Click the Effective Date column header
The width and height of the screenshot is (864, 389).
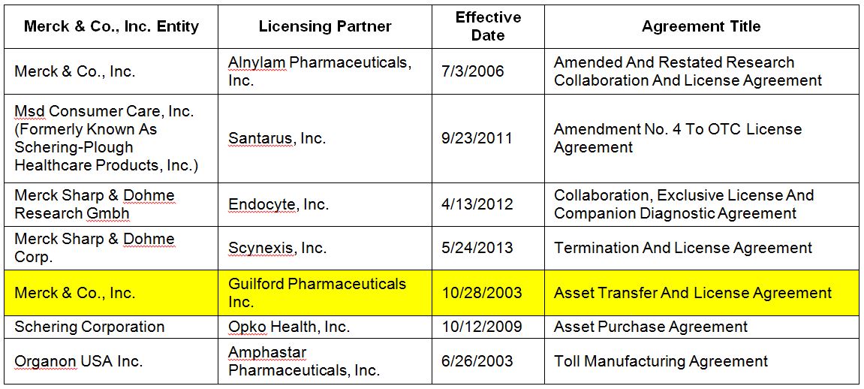pos(488,26)
